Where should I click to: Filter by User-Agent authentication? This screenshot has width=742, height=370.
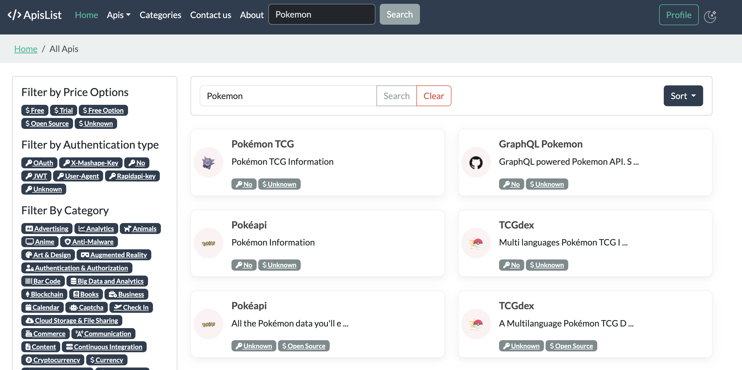click(x=78, y=176)
